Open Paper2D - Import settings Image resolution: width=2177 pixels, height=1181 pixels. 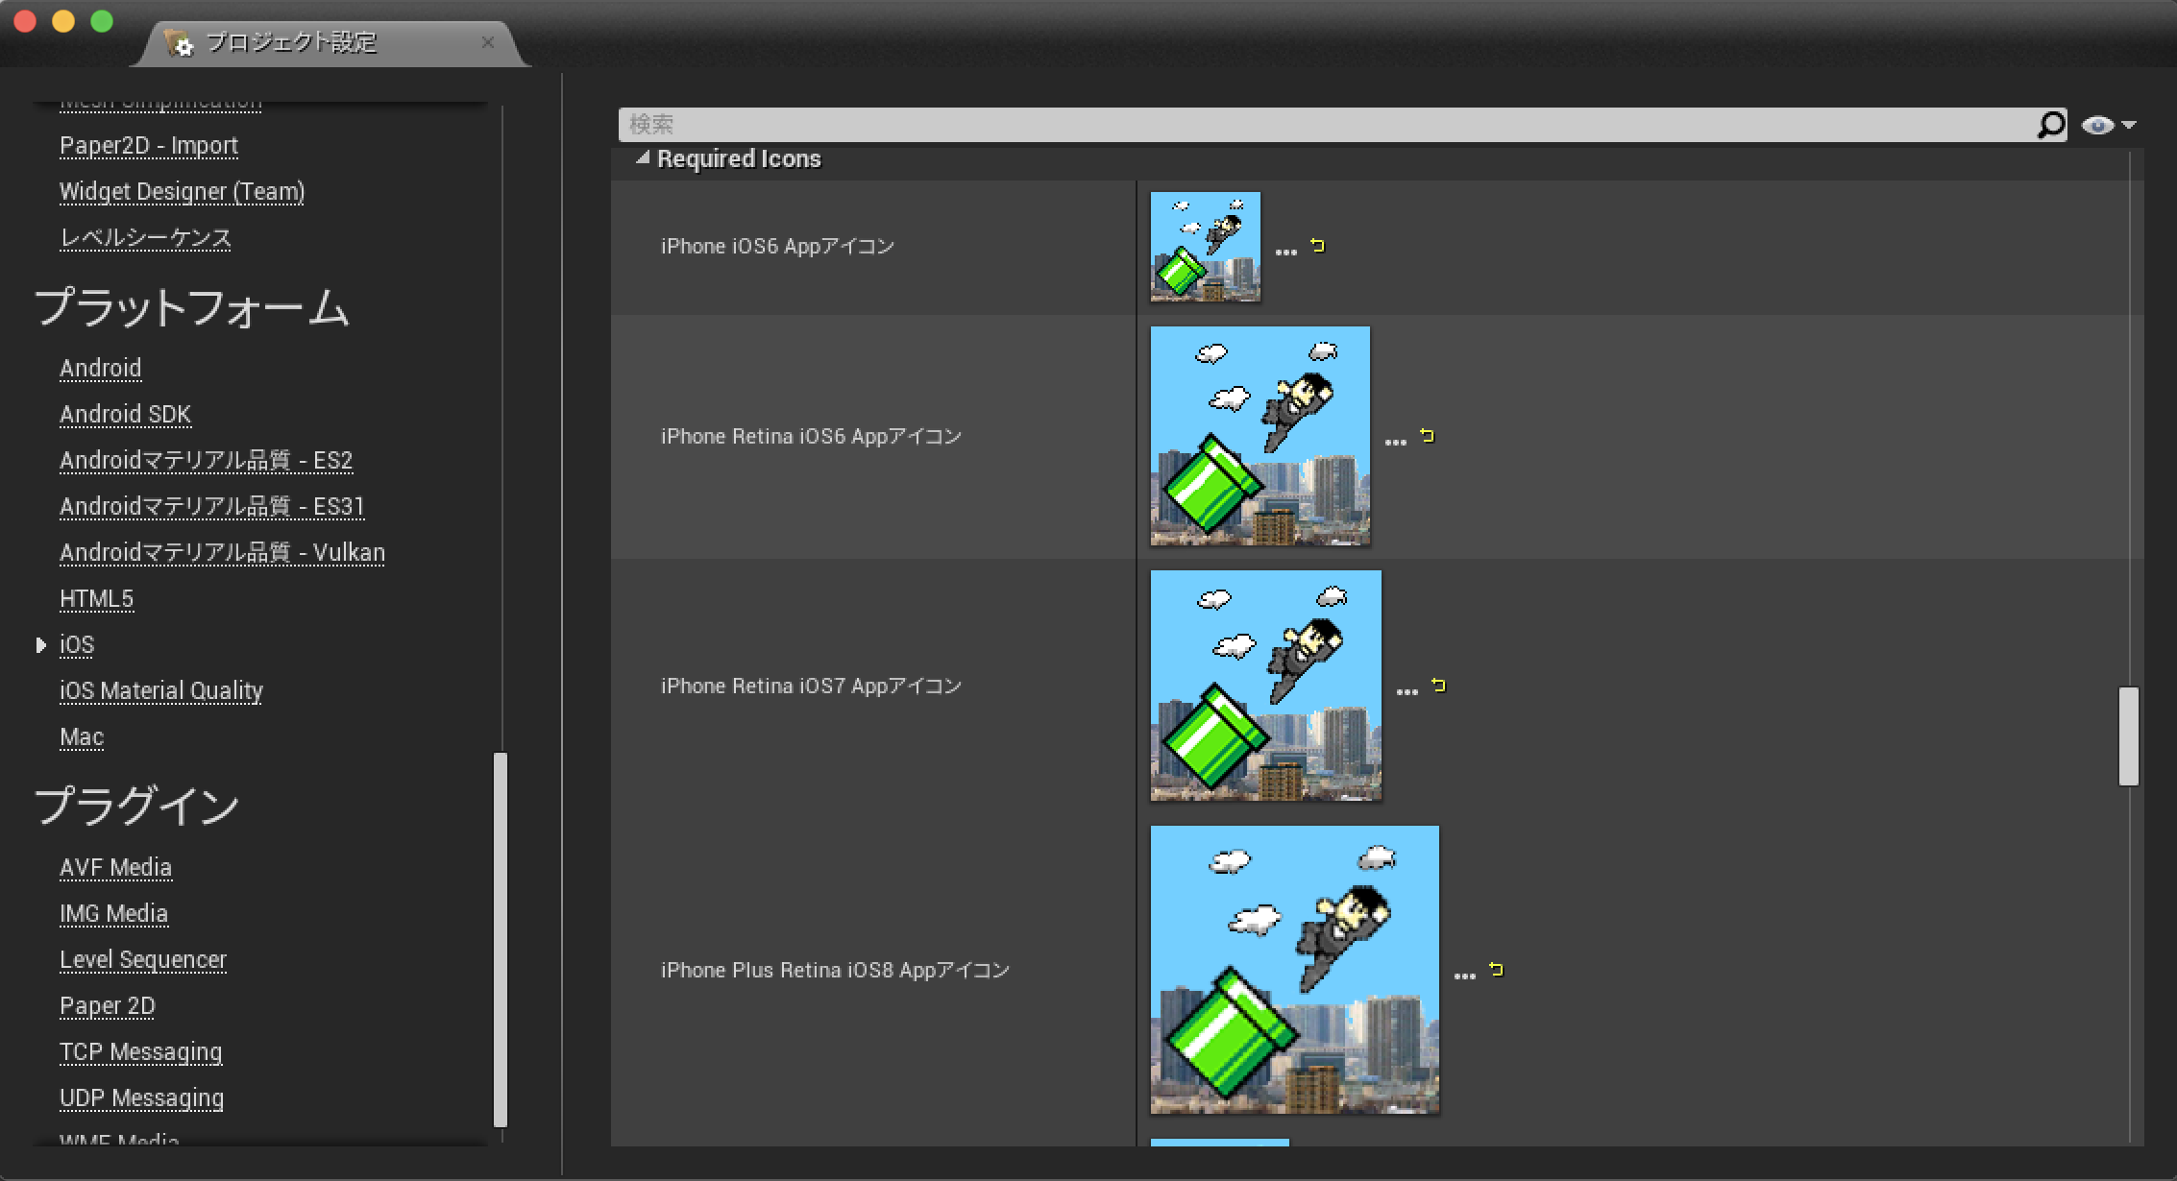click(149, 146)
